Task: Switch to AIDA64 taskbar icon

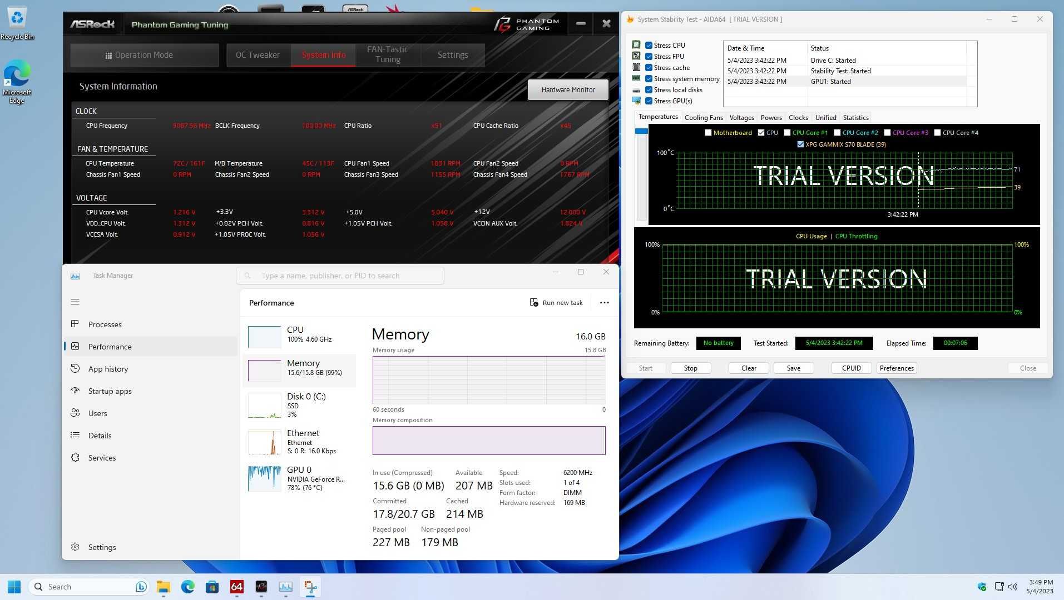Action: 237,587
